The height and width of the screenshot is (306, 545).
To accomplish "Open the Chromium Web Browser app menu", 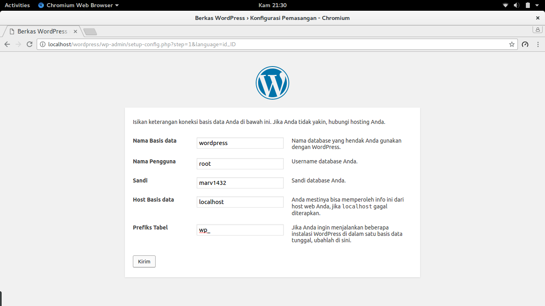I will [x=79, y=5].
